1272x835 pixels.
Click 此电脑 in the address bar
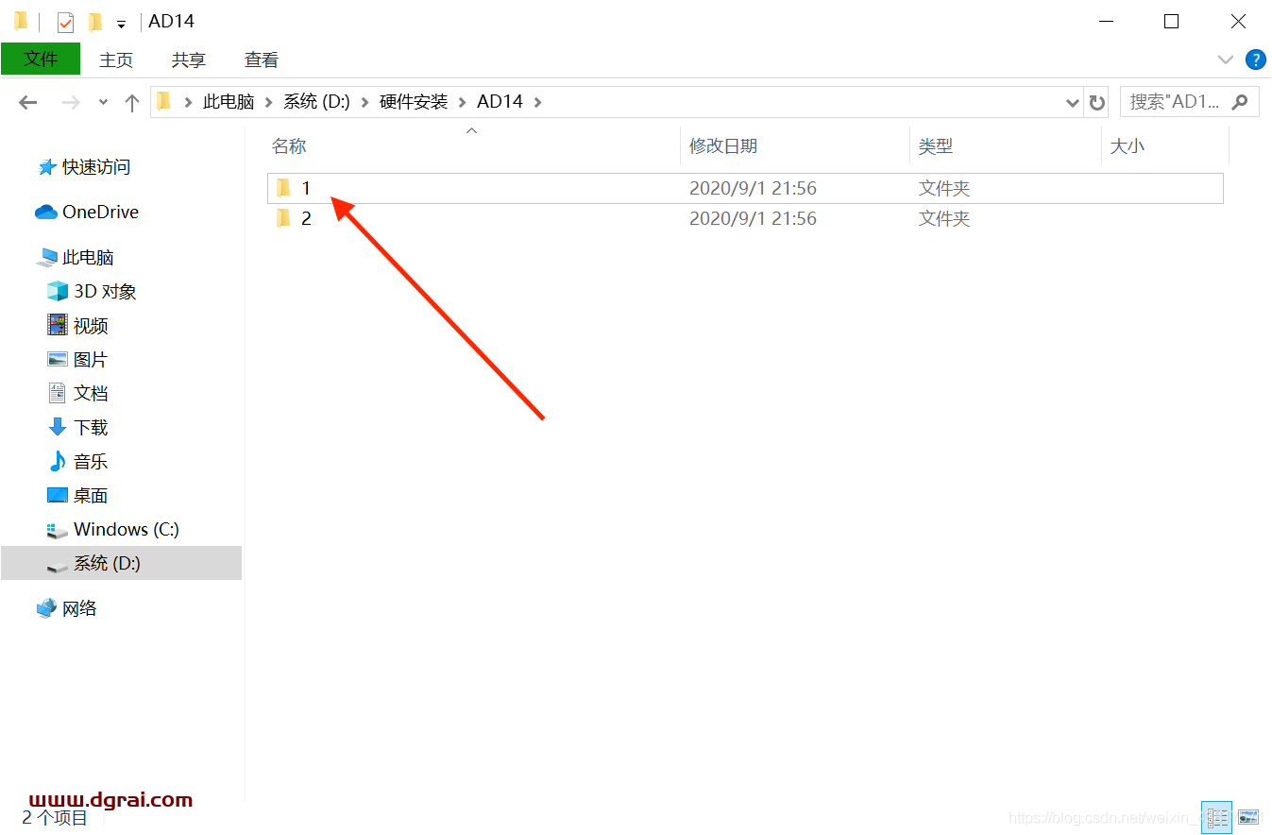pos(229,101)
